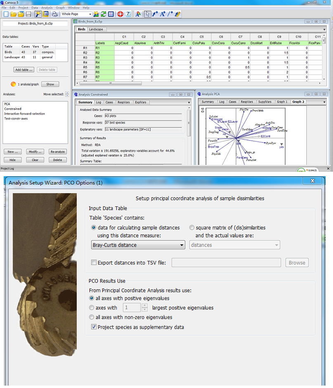The height and width of the screenshot is (388, 333).
Task: Choose axes with largest positive eigenvalues option
Action: tap(92, 308)
